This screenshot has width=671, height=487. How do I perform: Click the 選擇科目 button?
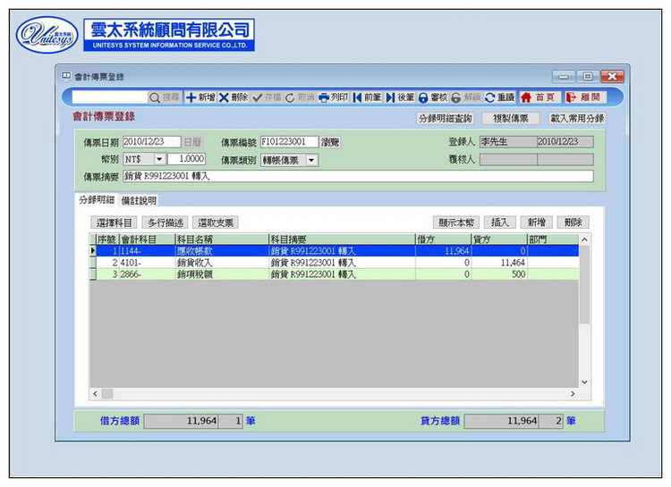click(x=115, y=223)
